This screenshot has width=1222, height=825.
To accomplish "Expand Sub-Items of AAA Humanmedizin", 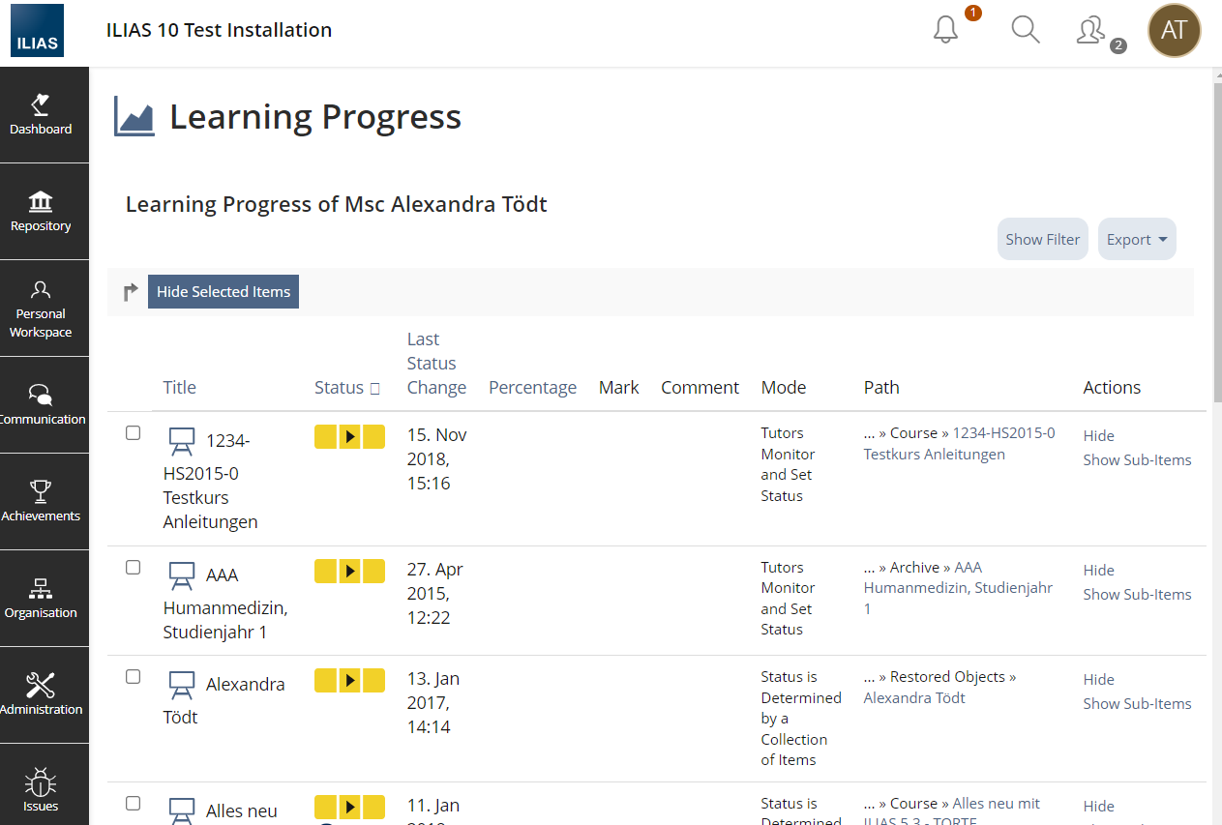I will tap(1137, 595).
